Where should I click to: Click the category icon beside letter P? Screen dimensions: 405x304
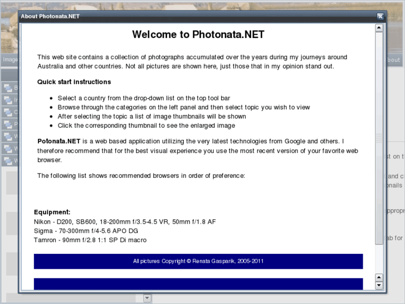point(8,124)
